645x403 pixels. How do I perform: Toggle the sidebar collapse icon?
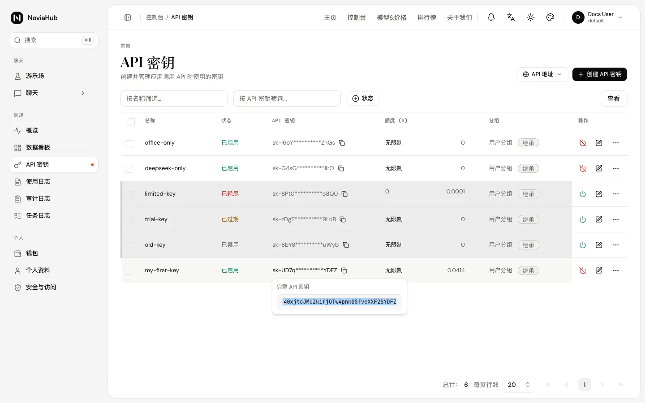(x=128, y=17)
